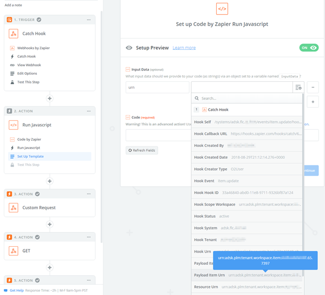
Task: Add a step after Custom Request action
Action: (49, 225)
